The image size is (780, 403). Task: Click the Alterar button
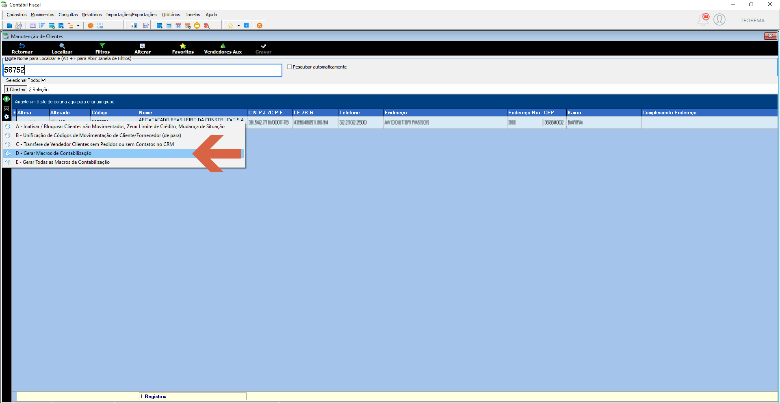click(x=143, y=49)
